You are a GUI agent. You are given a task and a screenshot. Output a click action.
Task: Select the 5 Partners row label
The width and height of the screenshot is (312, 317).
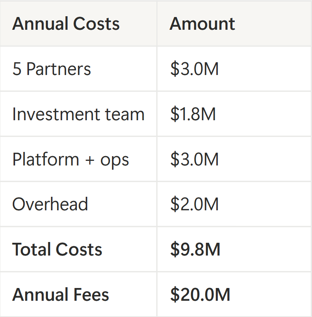coord(52,69)
